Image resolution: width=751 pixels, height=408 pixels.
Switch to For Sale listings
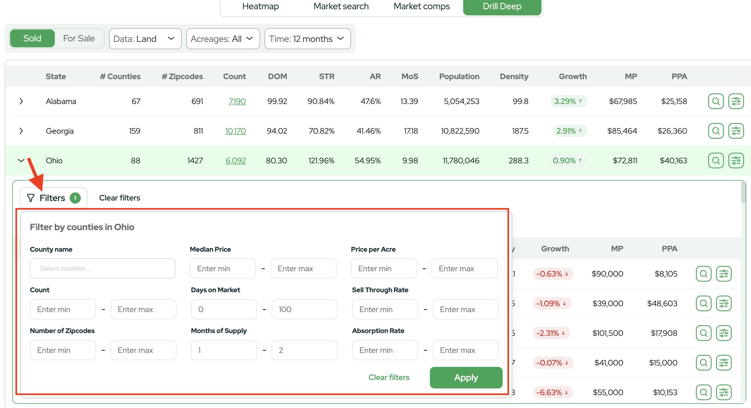click(x=79, y=39)
